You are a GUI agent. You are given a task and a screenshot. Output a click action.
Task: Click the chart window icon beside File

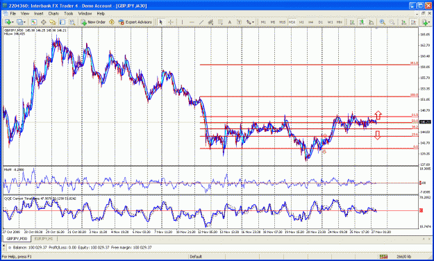(5, 13)
